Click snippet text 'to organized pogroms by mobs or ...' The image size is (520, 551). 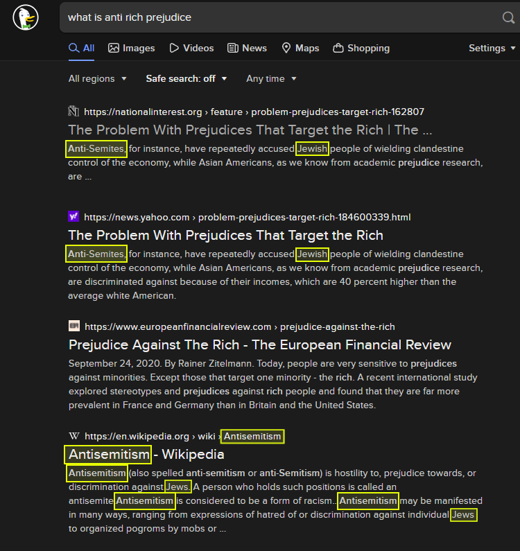(147, 529)
